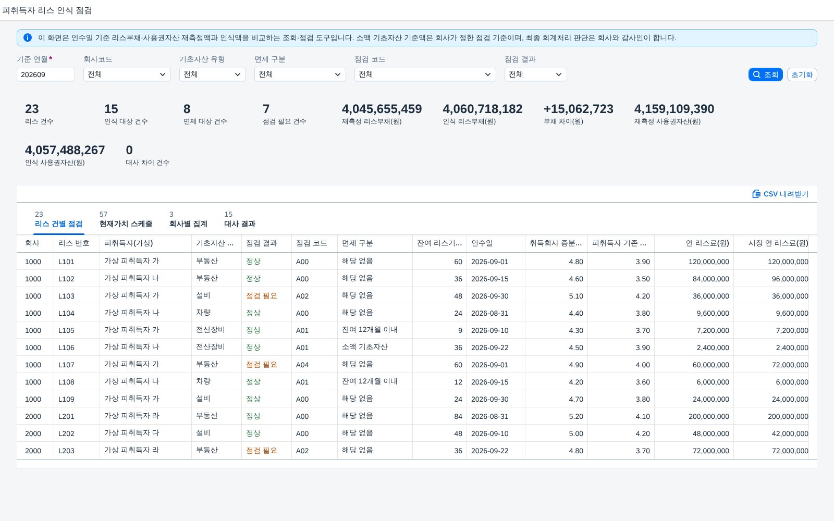Focus the 기준 연월 input field
This screenshot has height=521, width=834.
pyautogui.click(x=46, y=75)
